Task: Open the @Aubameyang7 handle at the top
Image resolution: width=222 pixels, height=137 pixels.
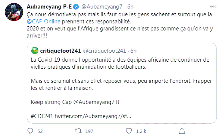Action: (x=102, y=7)
